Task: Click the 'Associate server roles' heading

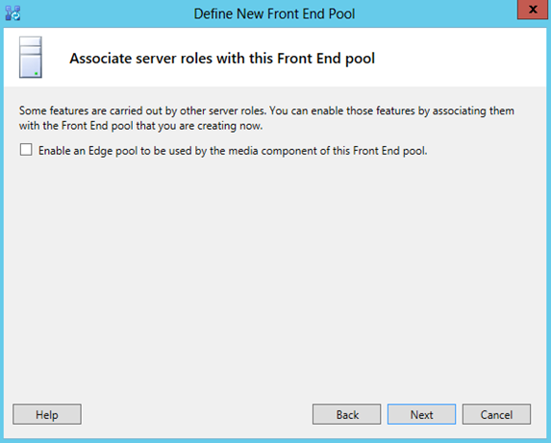Action: tap(222, 59)
